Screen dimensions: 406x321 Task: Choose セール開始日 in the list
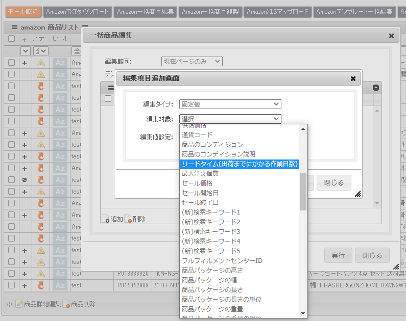[x=239, y=193]
